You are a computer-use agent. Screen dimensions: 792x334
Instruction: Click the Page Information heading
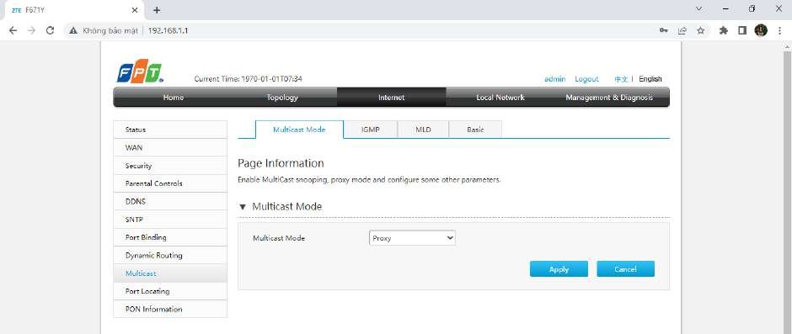pyautogui.click(x=281, y=163)
